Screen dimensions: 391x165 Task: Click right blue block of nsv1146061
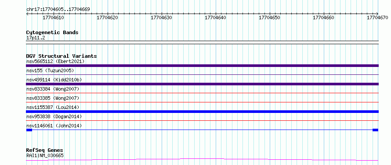(x=376, y=130)
